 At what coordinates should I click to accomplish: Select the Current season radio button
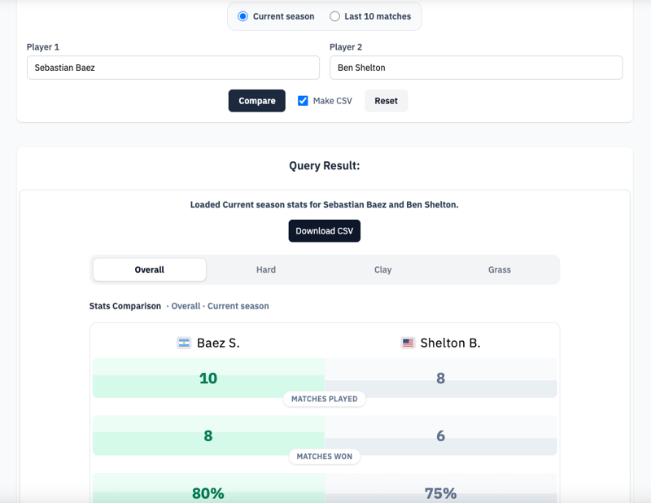(242, 16)
